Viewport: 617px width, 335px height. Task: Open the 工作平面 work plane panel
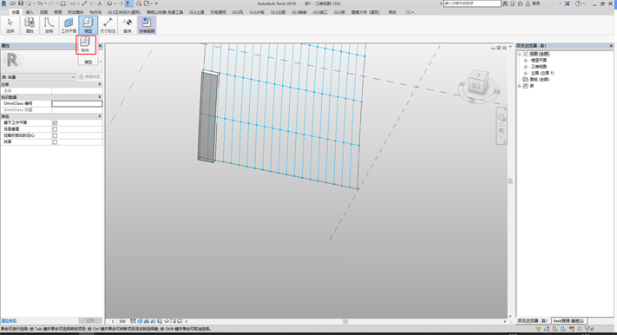tap(69, 25)
